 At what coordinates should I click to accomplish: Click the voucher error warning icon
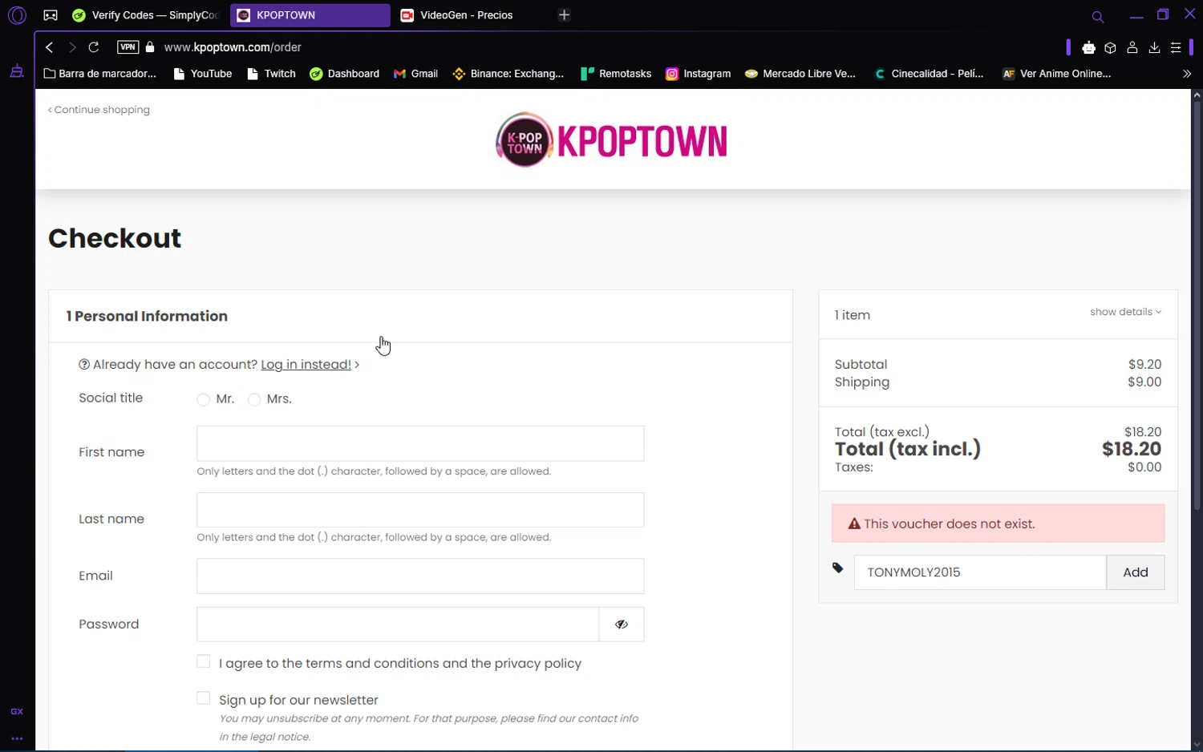click(854, 524)
